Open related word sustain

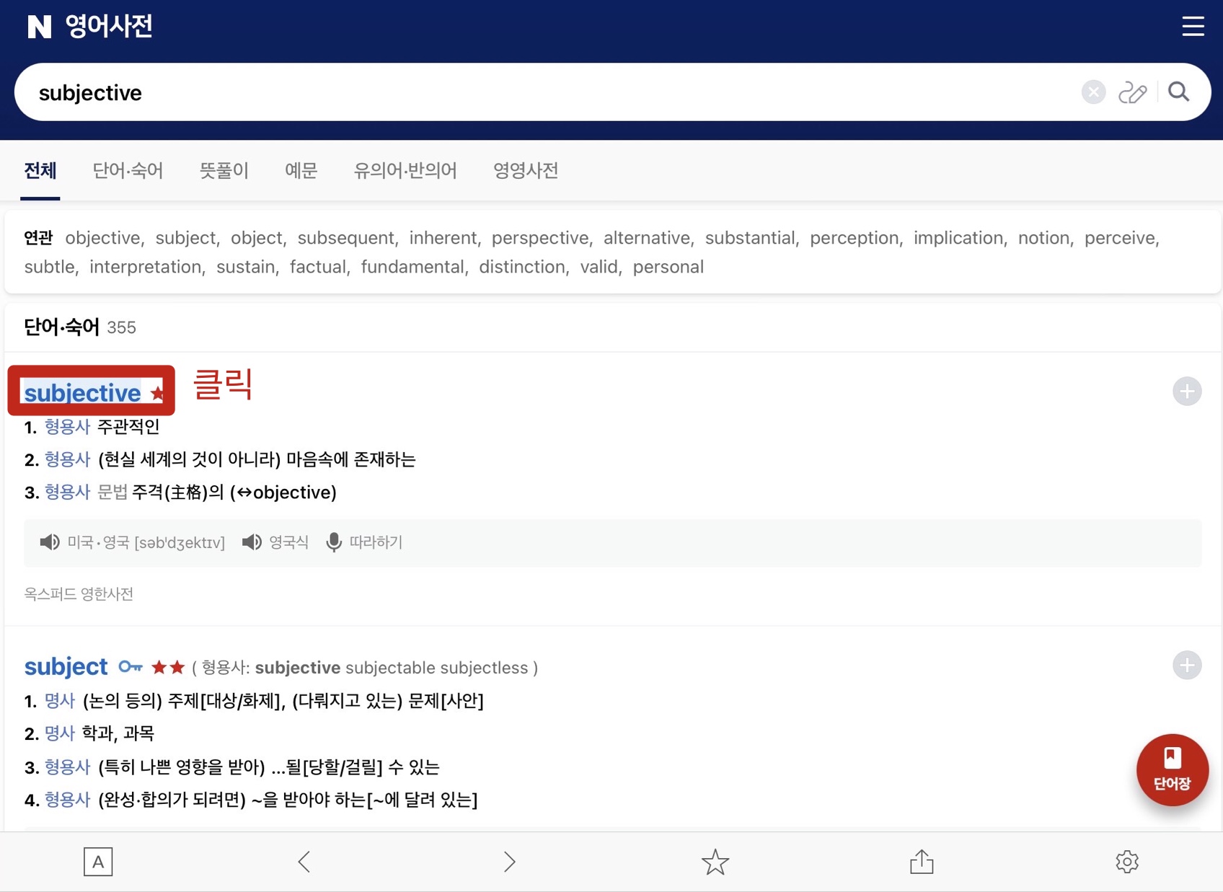coord(245,267)
